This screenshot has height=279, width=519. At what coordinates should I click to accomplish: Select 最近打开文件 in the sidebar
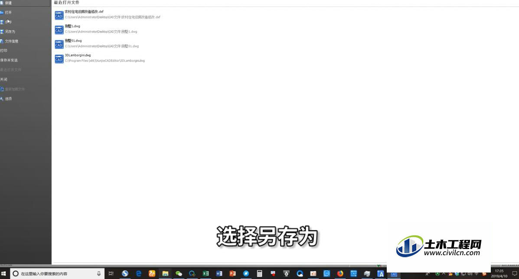click(x=10, y=70)
